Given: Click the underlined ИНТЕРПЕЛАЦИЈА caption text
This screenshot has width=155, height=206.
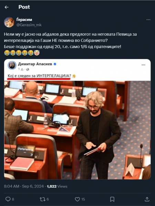Looking at the screenshot, I should 54,76.
